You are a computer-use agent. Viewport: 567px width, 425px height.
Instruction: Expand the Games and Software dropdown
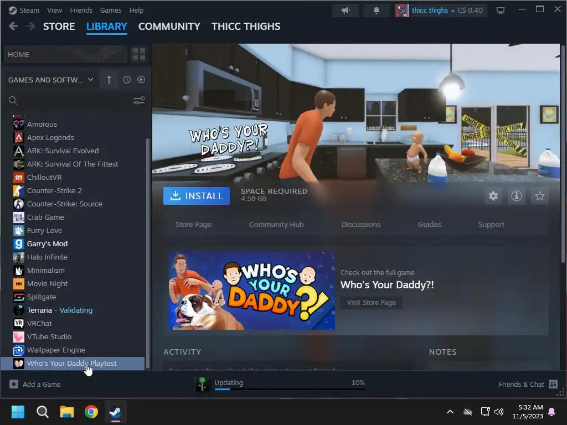[x=50, y=80]
